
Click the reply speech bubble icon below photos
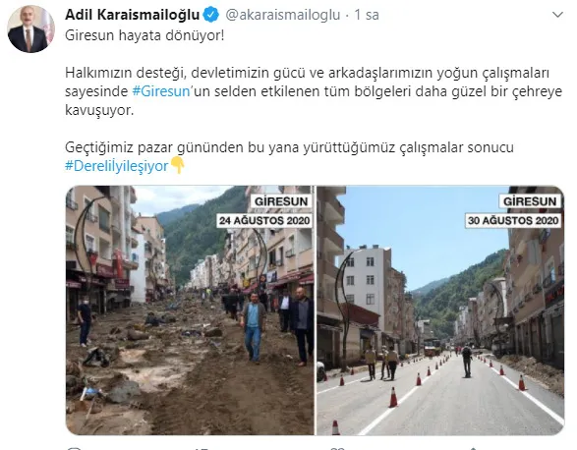click(x=74, y=449)
